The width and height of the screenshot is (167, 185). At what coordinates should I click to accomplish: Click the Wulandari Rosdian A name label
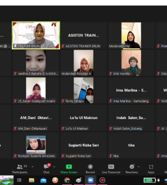pyautogui.click(x=76, y=74)
